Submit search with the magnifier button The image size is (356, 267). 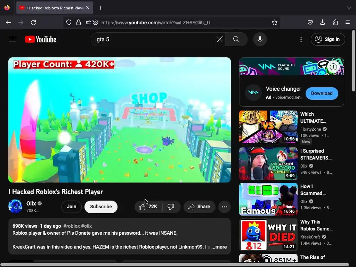point(236,40)
